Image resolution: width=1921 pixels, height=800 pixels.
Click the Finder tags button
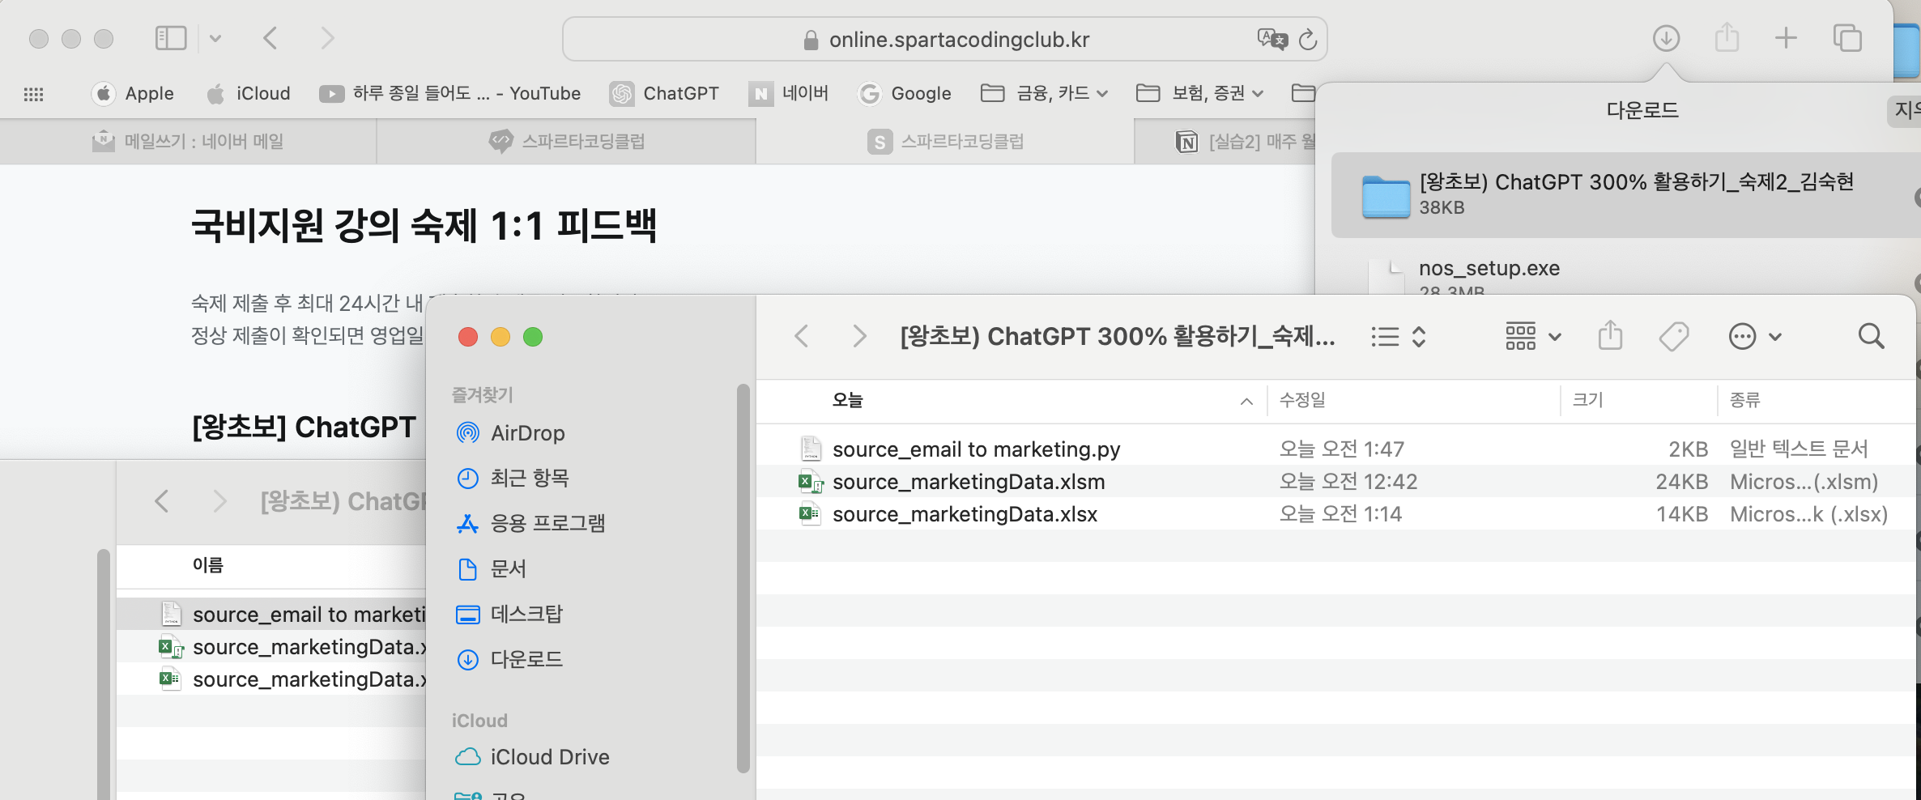point(1673,336)
